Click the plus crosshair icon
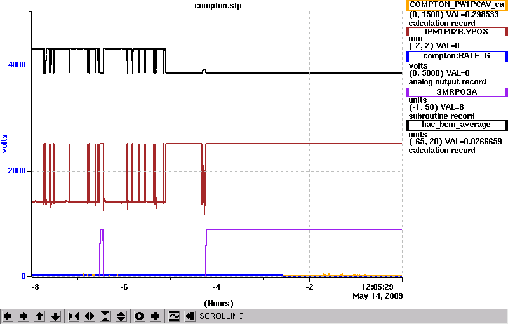This screenshot has width=508, height=324. click(x=156, y=316)
